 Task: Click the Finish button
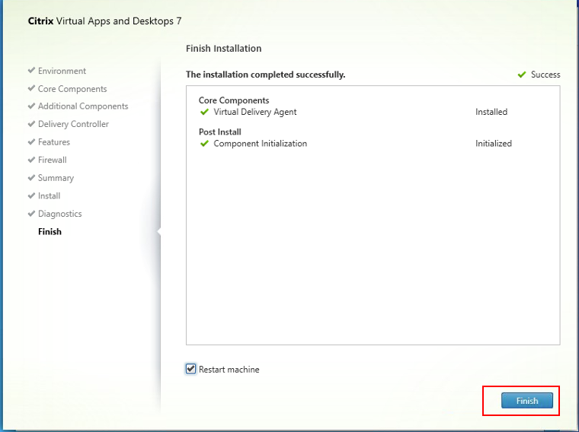coord(527,401)
